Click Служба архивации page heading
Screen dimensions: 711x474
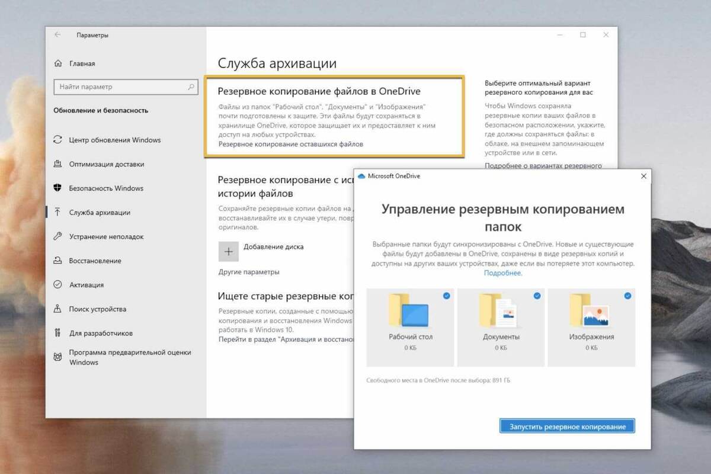[277, 63]
